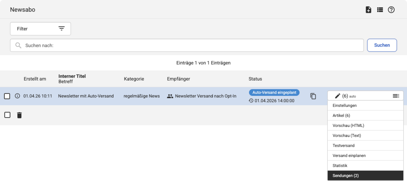407x181 pixels.
Task: Create a new newsletter with document-plus icon
Action: pyautogui.click(x=368, y=10)
